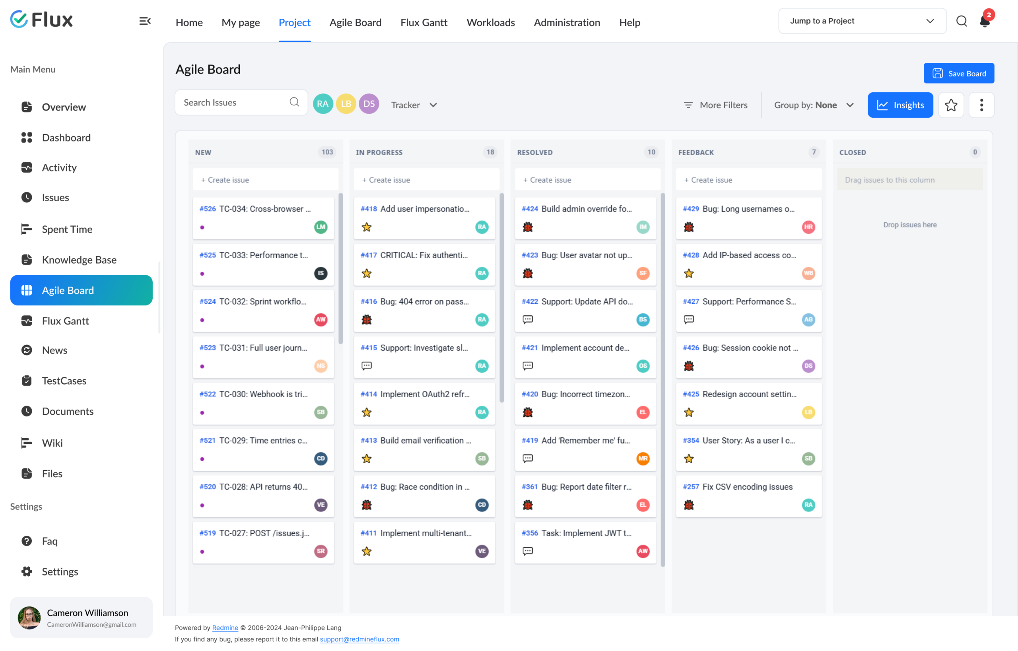Toggle the DS user avatar filter

[x=369, y=104]
